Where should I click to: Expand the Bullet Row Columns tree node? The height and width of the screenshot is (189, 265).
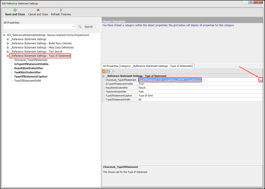coord(8,43)
